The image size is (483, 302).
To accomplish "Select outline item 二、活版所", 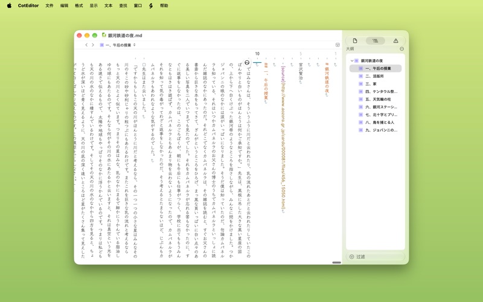I will click(375, 76).
